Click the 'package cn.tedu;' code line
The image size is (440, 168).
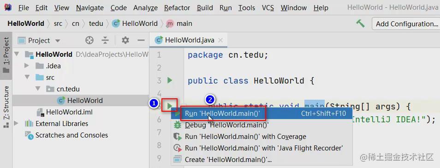click(228, 55)
